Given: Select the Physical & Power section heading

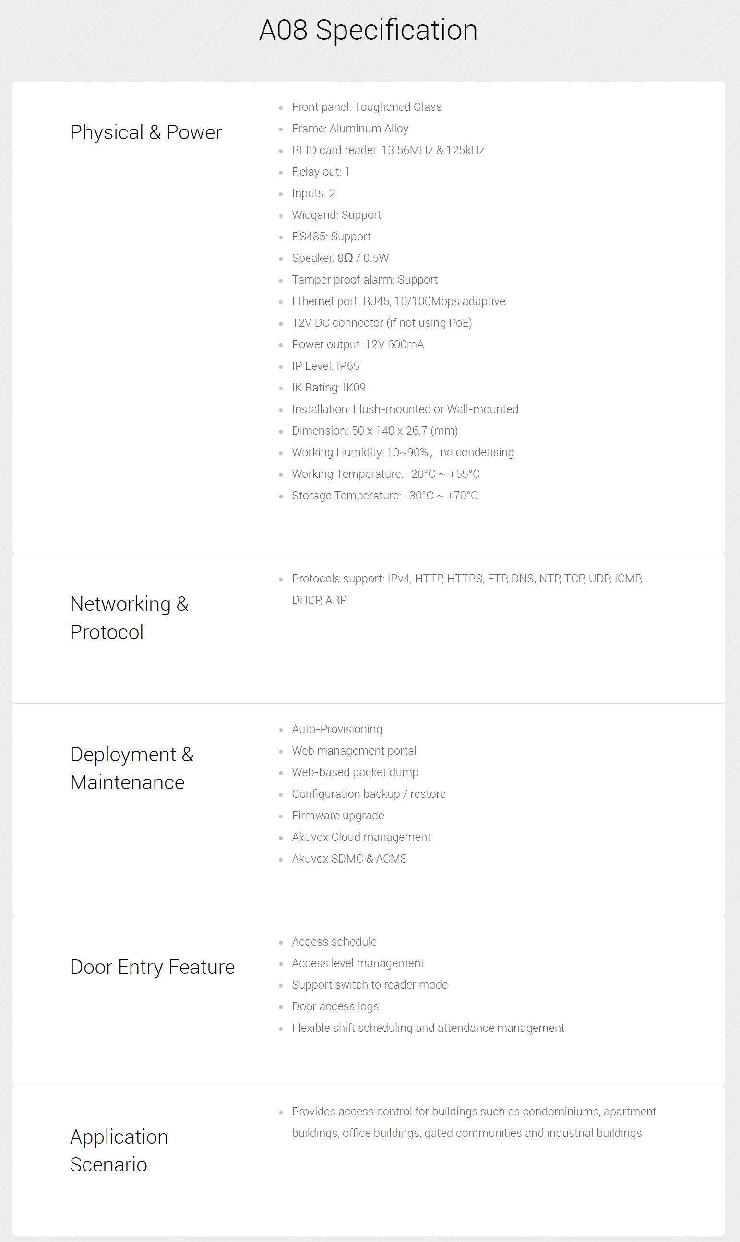Looking at the screenshot, I should pos(145,132).
